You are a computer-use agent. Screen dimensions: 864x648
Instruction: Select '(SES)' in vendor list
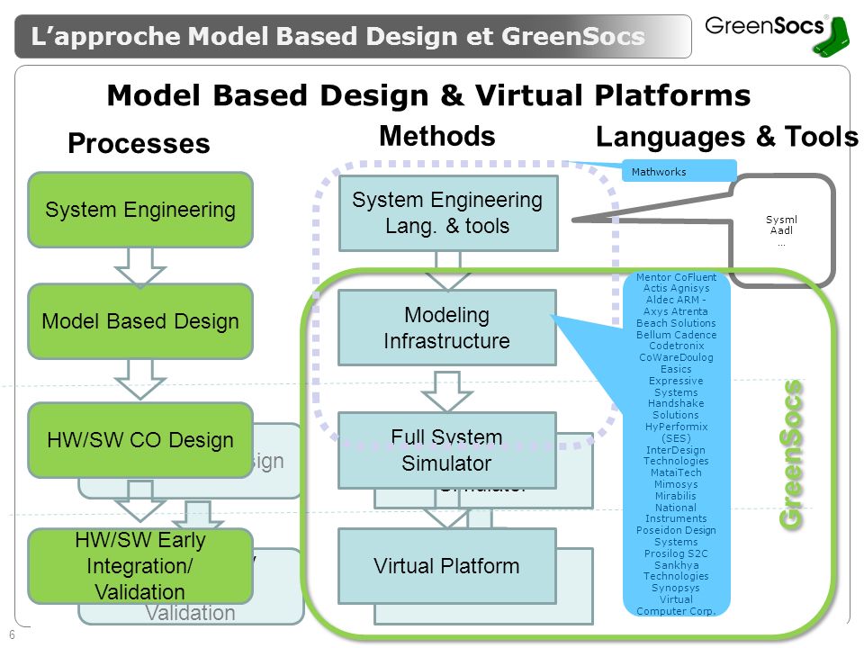point(676,438)
